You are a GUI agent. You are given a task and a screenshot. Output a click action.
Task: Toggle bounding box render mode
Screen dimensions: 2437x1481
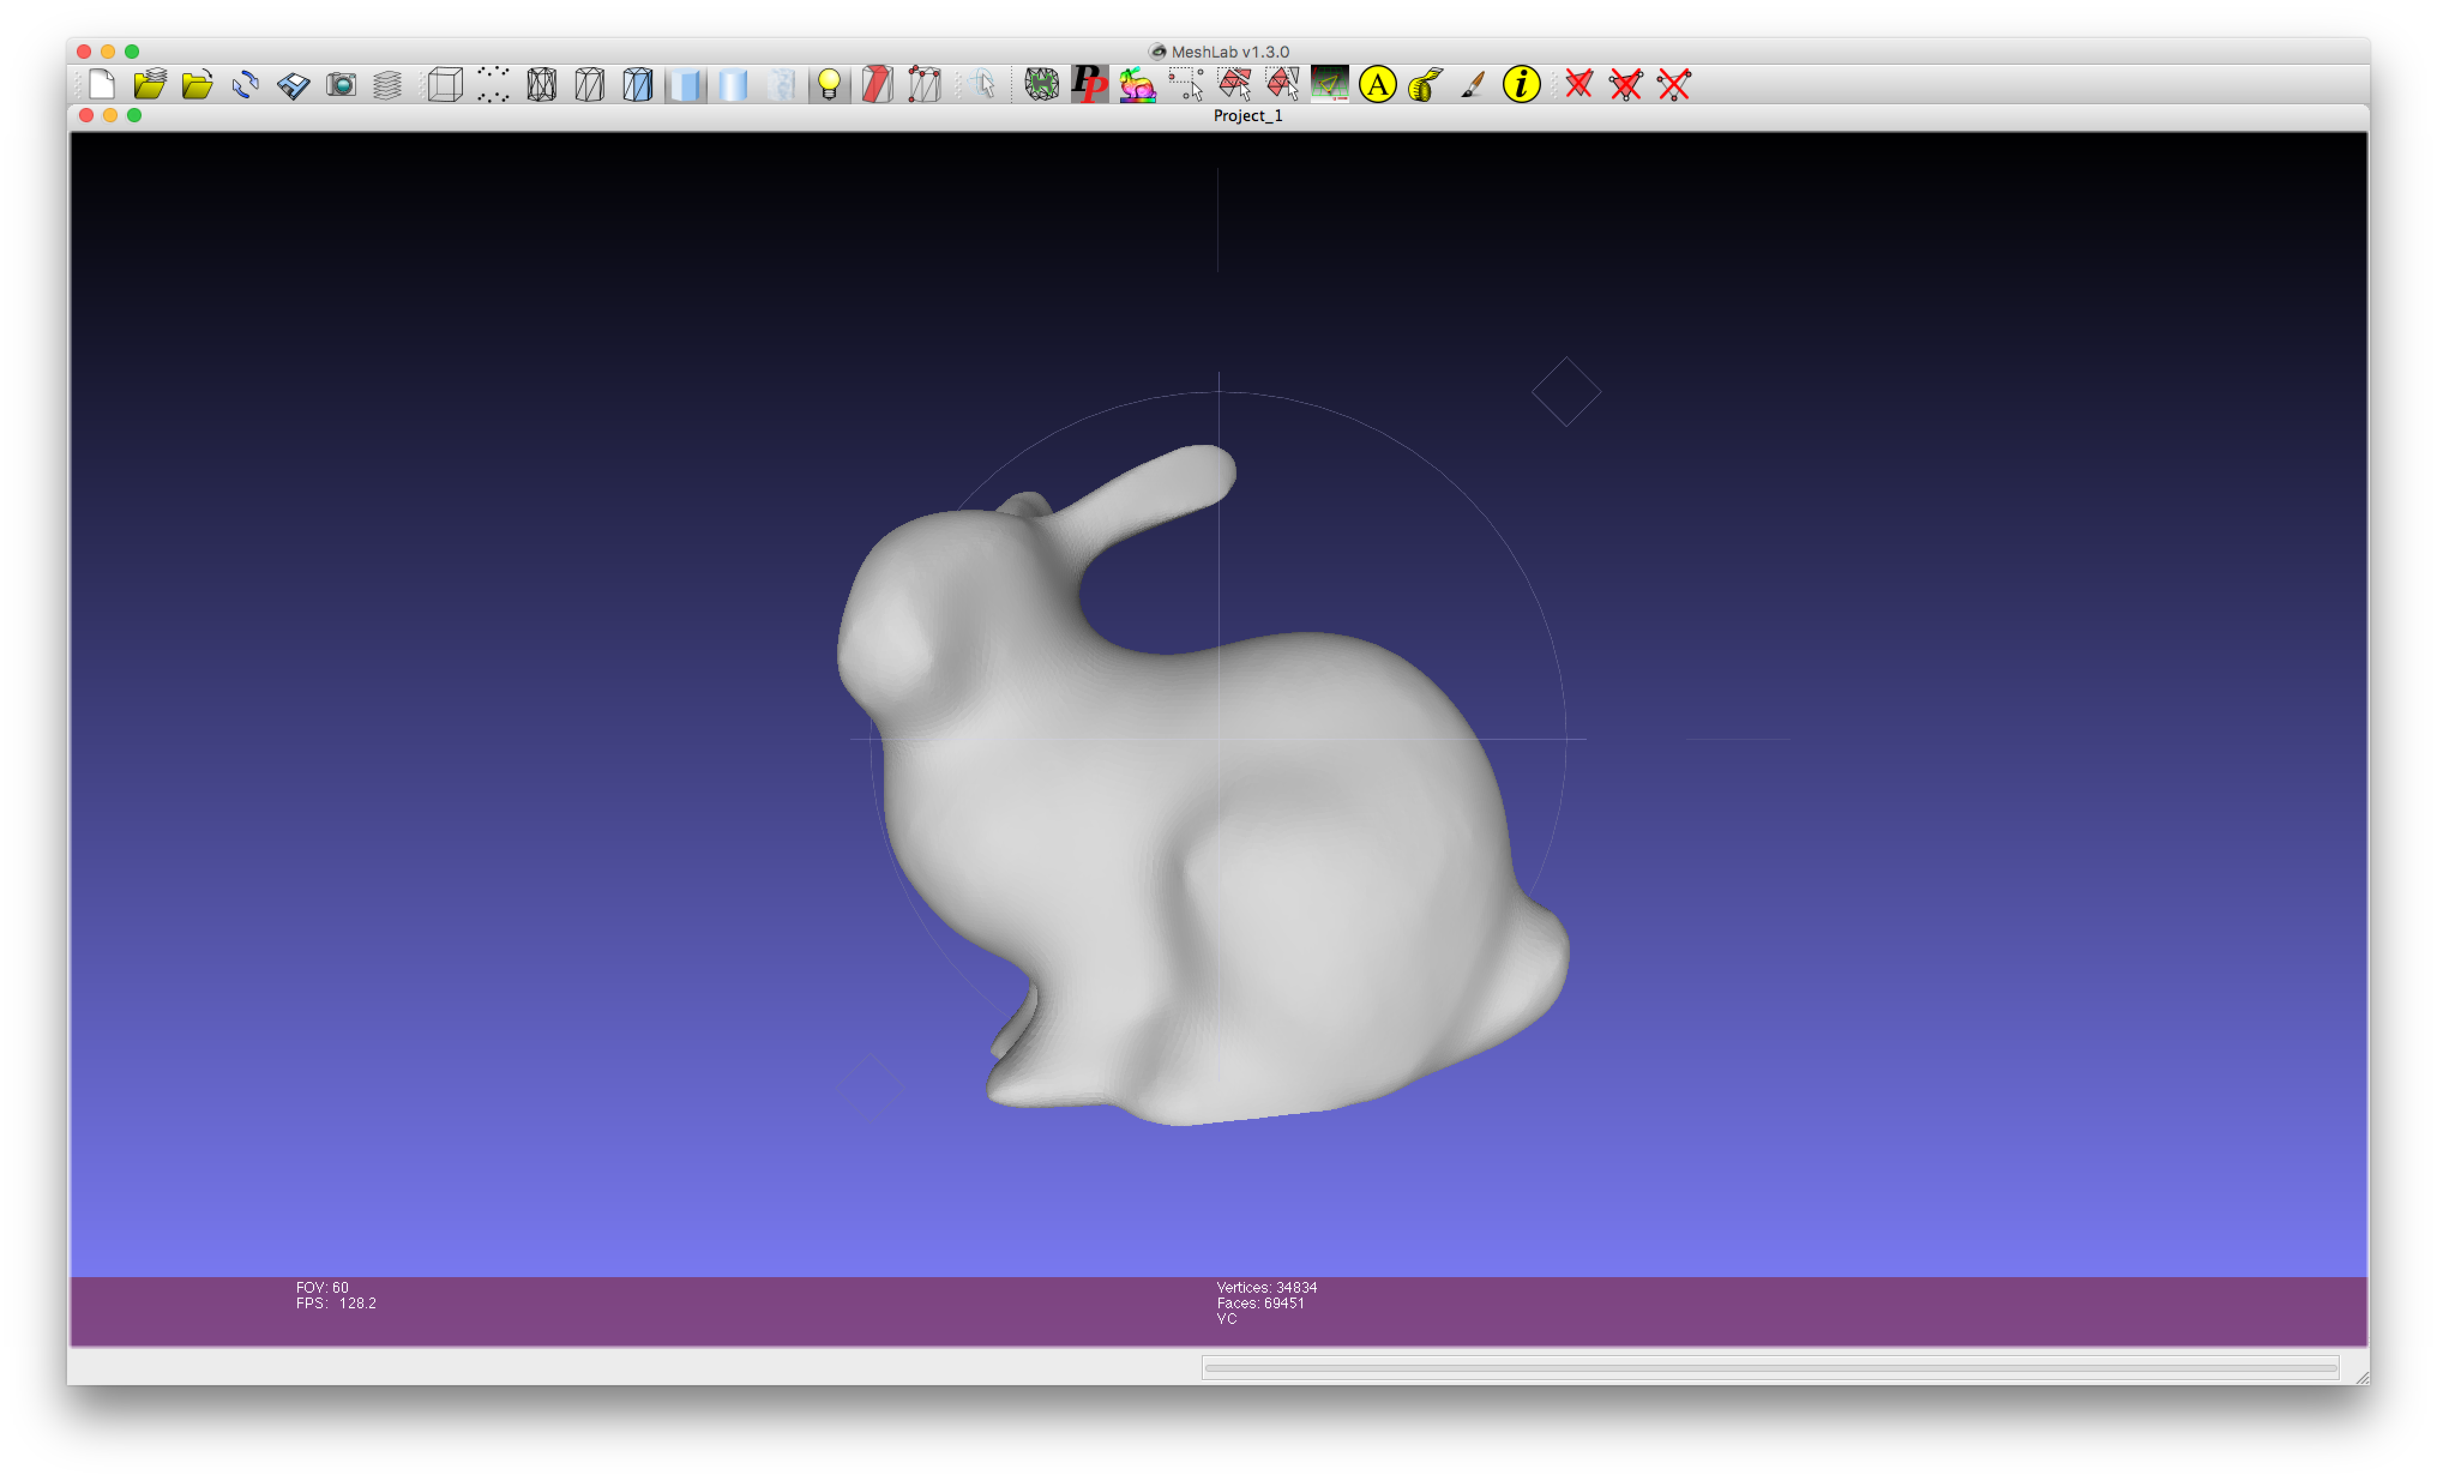(445, 85)
